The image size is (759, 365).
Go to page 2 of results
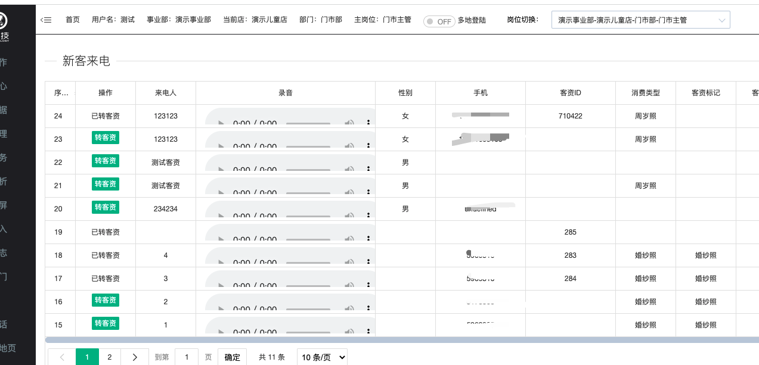point(110,357)
